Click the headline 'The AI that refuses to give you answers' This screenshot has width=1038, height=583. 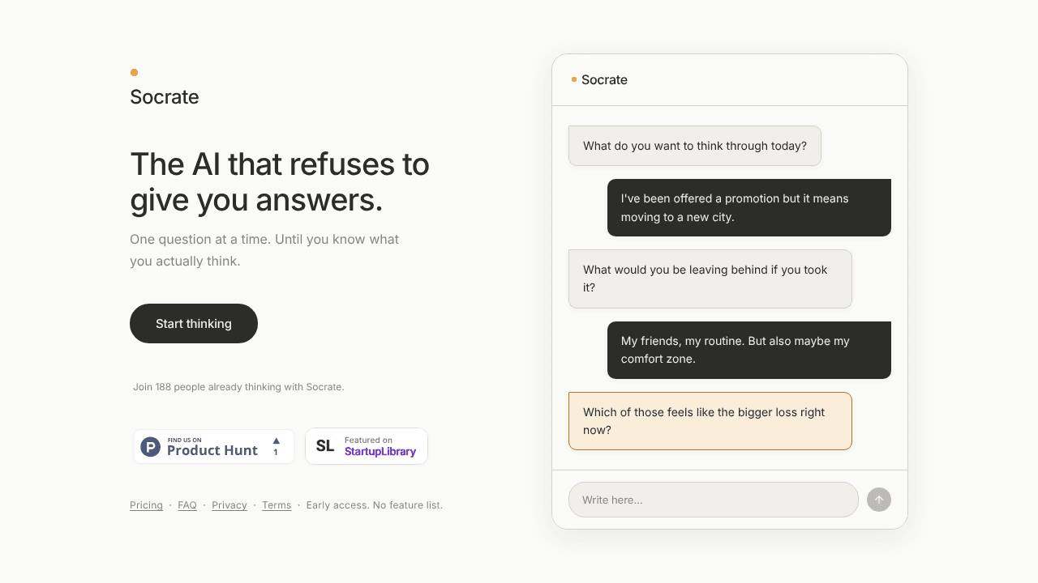point(280,182)
